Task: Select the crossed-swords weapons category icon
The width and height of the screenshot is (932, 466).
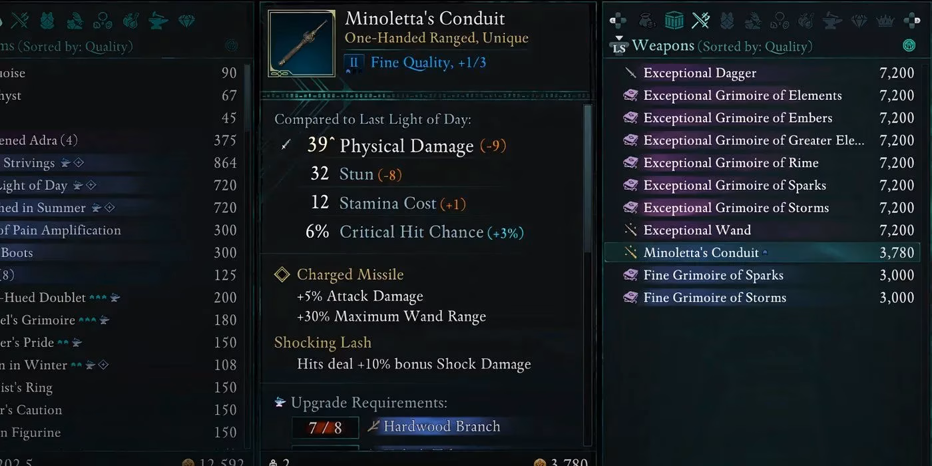Action: [701, 21]
